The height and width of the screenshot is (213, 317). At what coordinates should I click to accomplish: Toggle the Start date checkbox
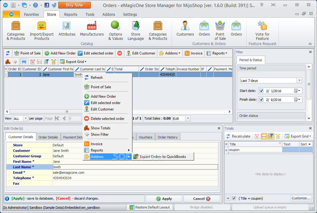point(262,91)
